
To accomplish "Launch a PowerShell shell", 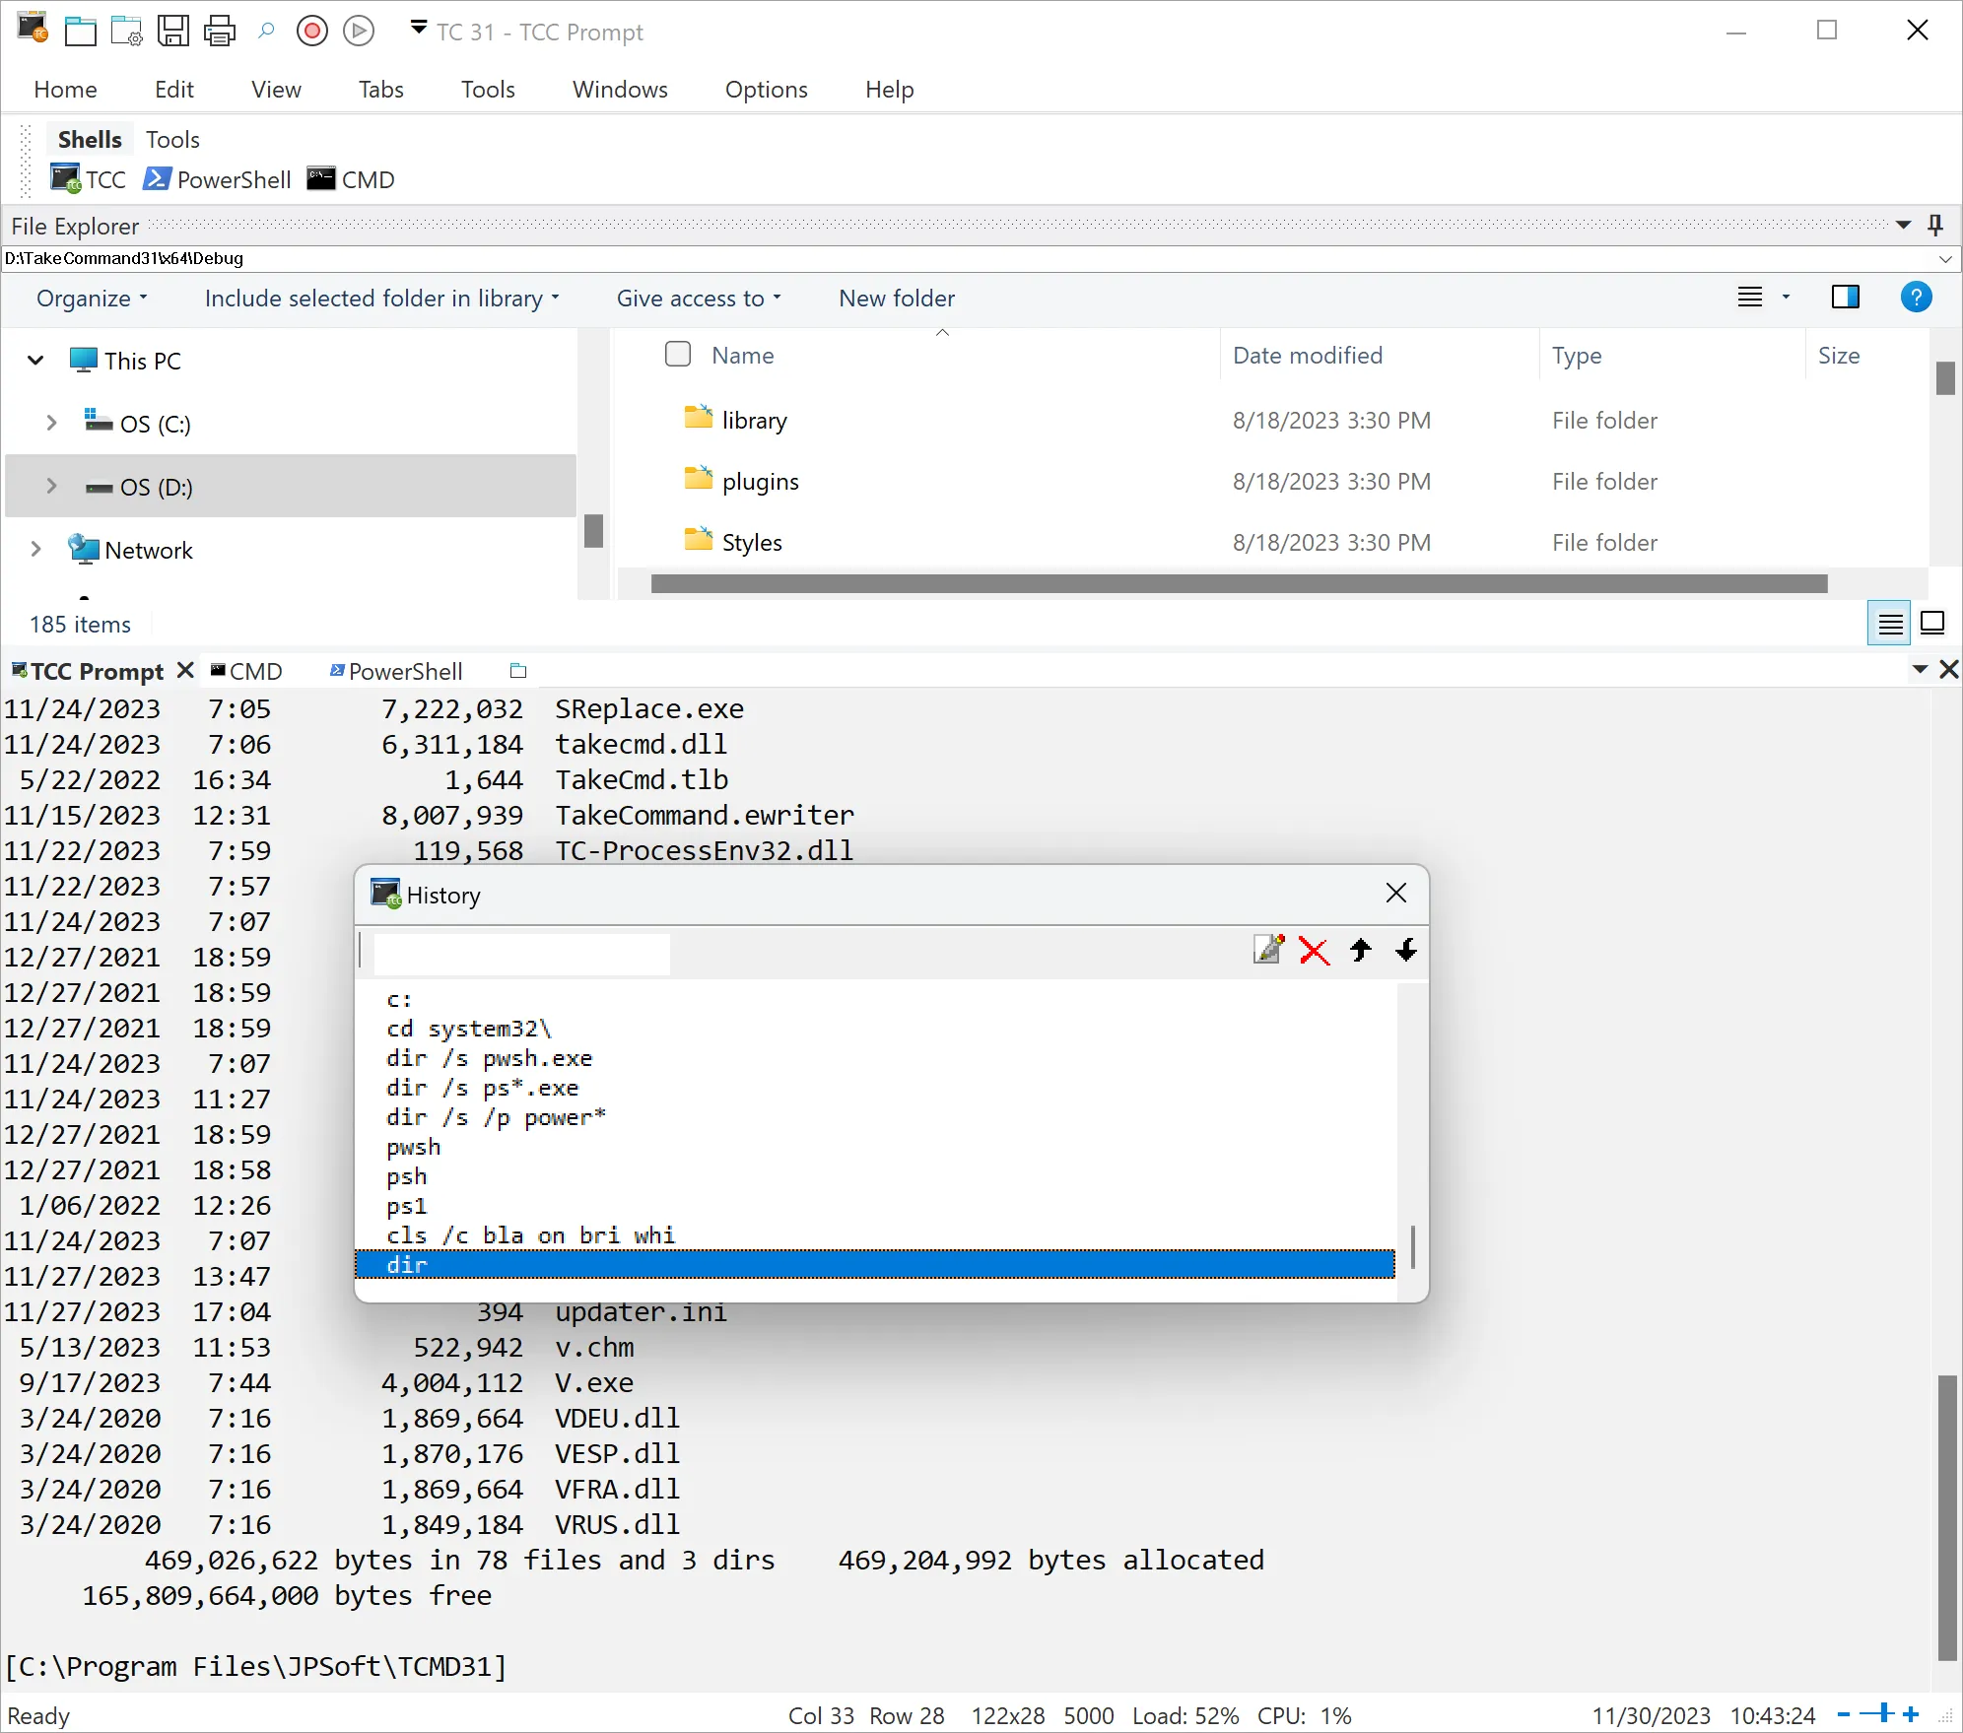I will [217, 179].
